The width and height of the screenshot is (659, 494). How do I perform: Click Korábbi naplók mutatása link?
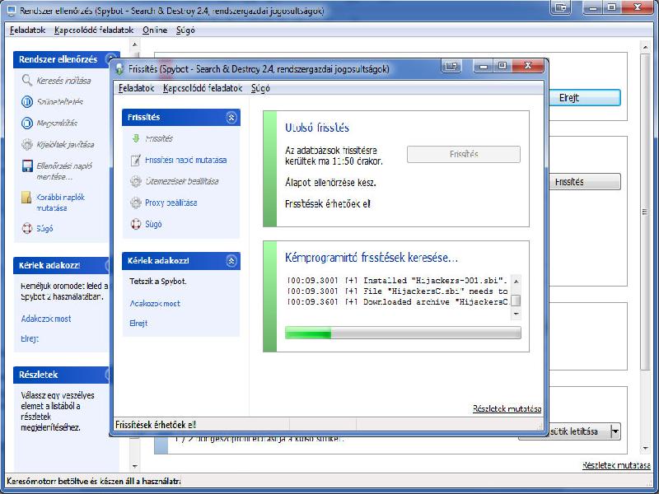(60, 203)
